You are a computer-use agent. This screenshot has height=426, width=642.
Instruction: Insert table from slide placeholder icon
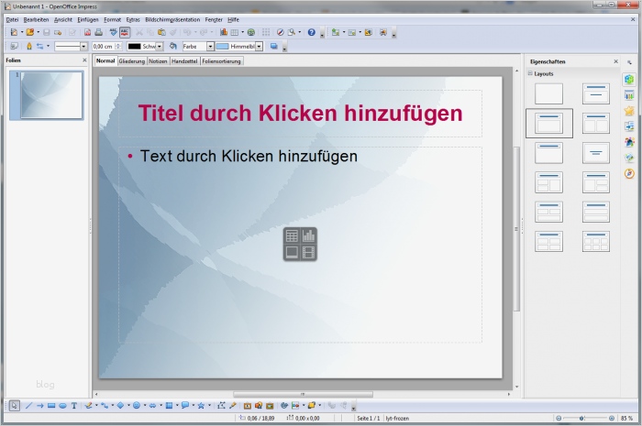[292, 235]
